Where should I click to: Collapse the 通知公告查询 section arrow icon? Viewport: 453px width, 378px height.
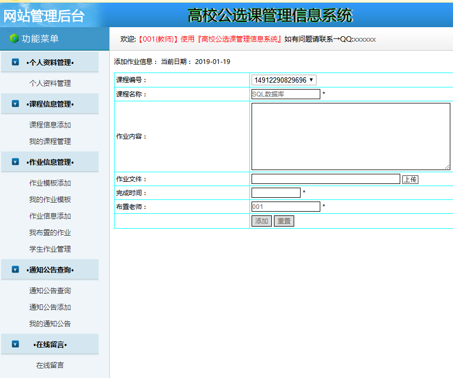pos(15,269)
